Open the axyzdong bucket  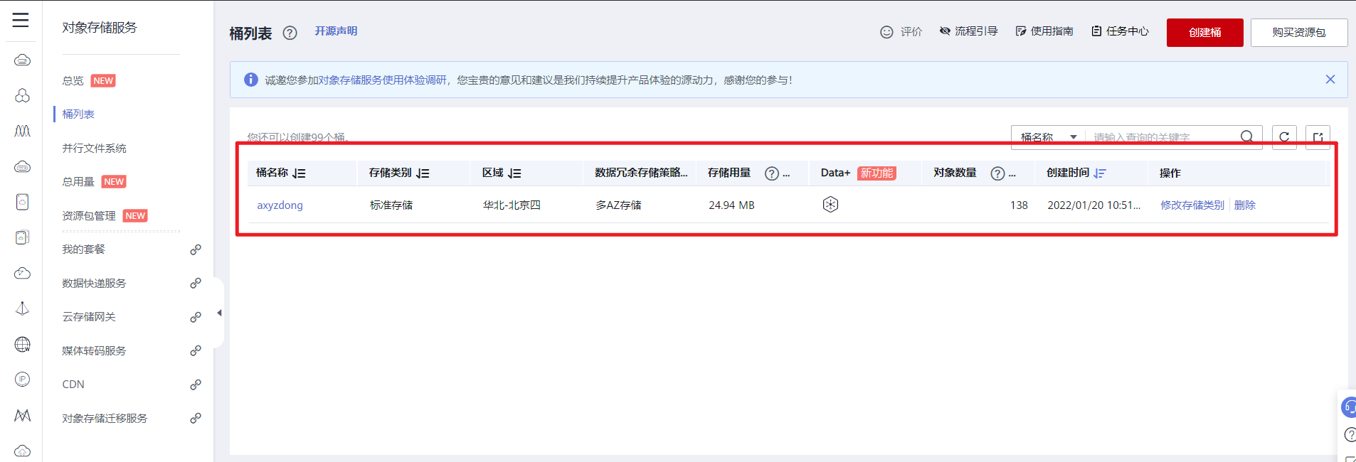point(280,205)
